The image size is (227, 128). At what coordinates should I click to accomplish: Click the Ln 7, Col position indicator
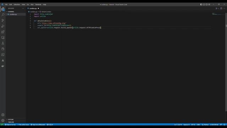point(178,124)
